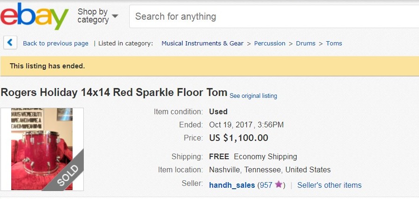419x199 pixels.
Task: Open the red floor tom thumbnail
Action: click(42, 149)
